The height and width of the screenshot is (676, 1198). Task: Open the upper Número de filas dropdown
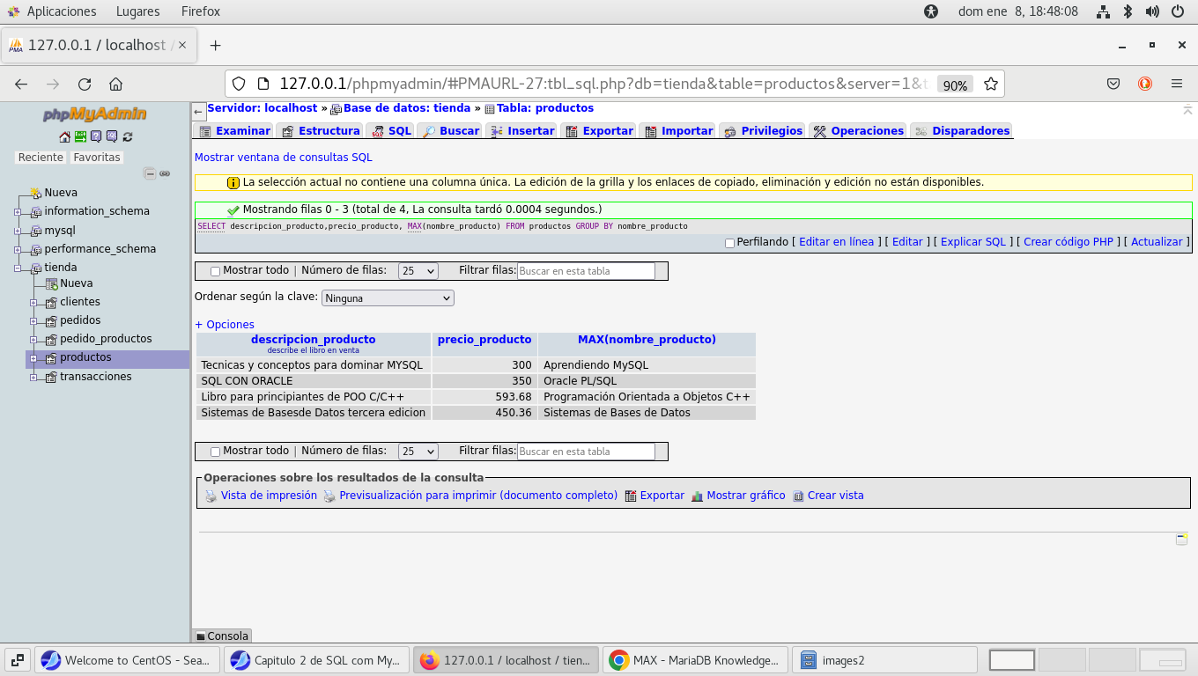pyautogui.click(x=418, y=271)
